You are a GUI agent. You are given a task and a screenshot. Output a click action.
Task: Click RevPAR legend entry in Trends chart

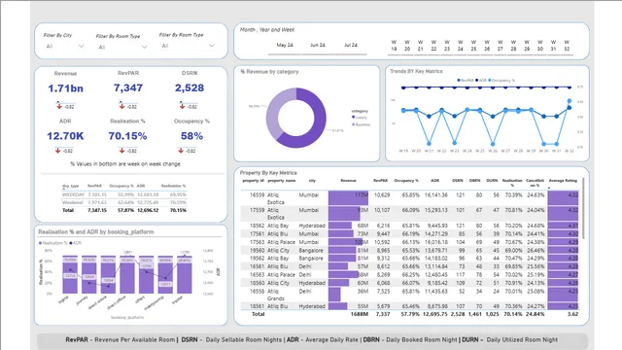[466, 80]
